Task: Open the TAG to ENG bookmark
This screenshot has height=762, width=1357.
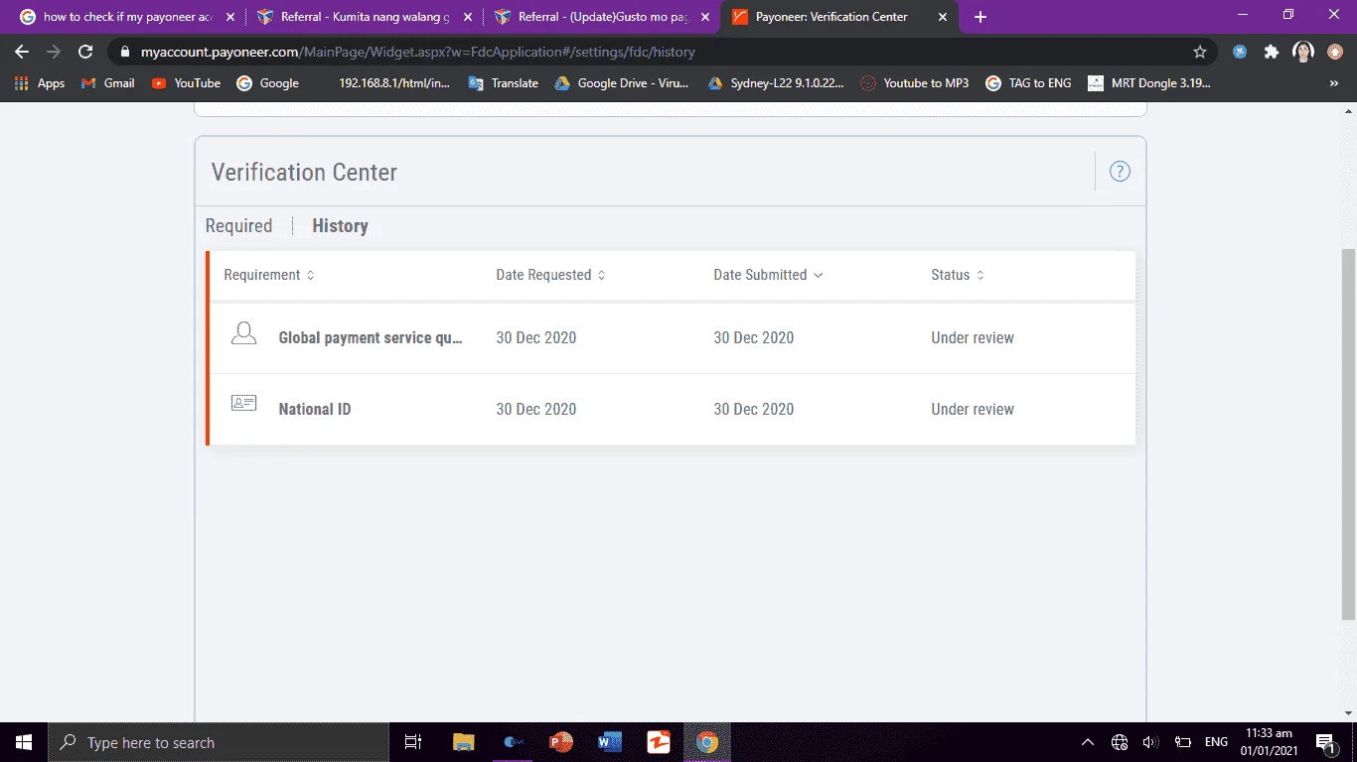Action: tap(1029, 83)
